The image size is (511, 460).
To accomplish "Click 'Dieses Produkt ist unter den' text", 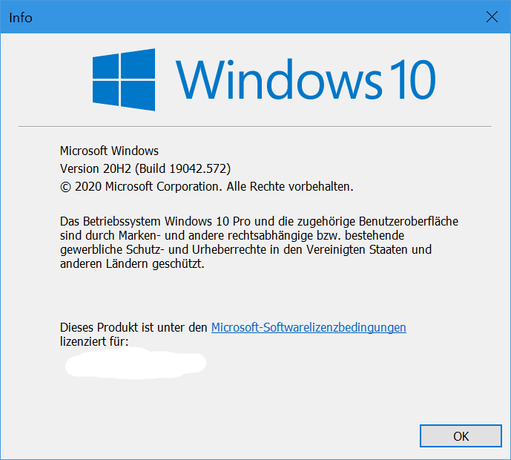I will [133, 327].
